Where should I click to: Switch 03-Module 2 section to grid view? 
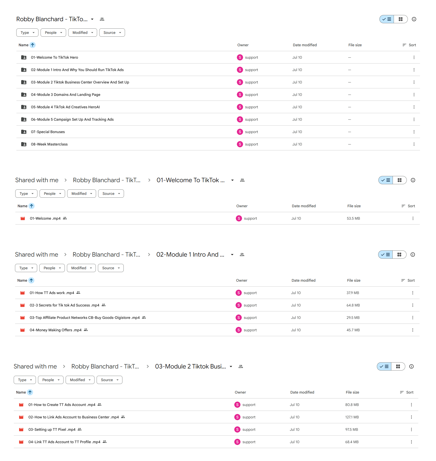398,366
